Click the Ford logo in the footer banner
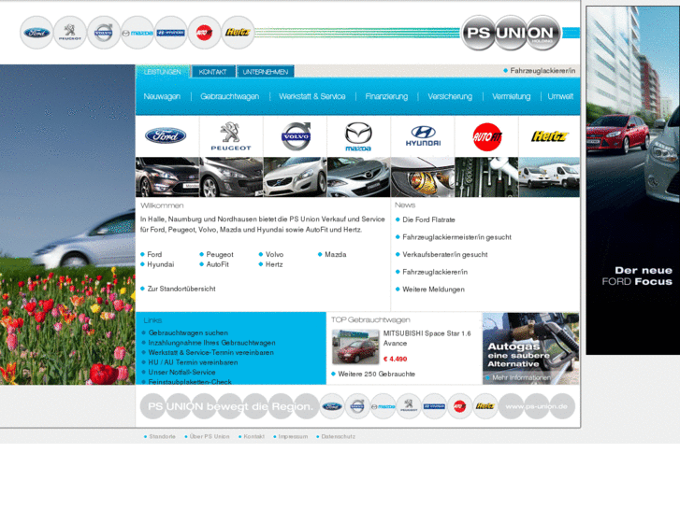 click(x=332, y=406)
